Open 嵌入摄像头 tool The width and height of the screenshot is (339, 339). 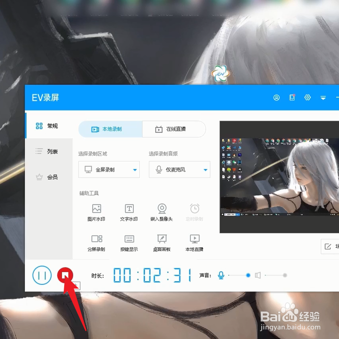[x=162, y=212]
